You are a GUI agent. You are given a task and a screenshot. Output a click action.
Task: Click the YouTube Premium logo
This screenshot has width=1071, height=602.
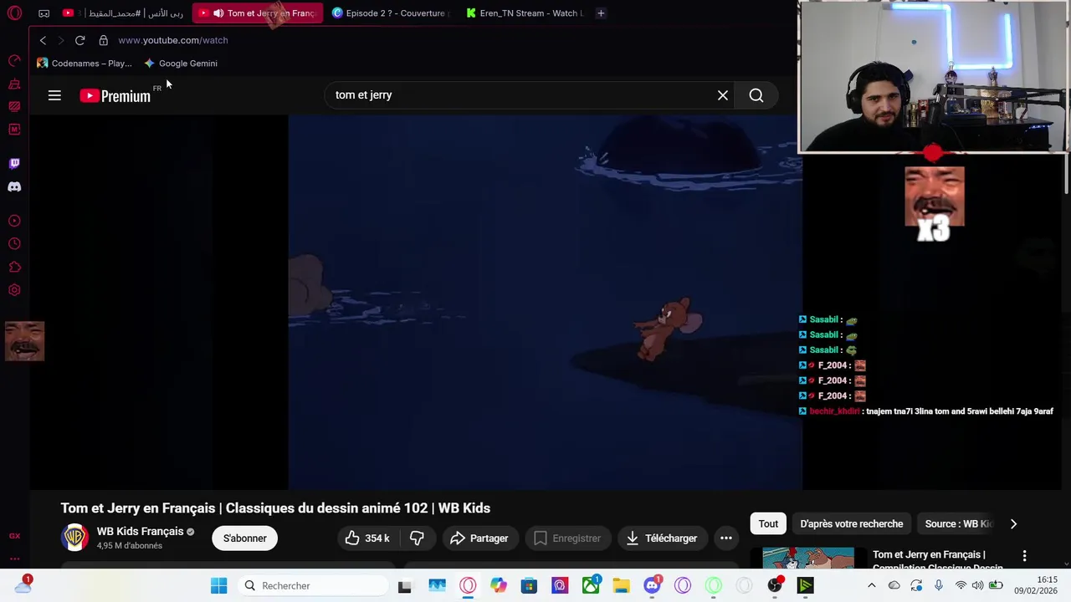coord(115,95)
